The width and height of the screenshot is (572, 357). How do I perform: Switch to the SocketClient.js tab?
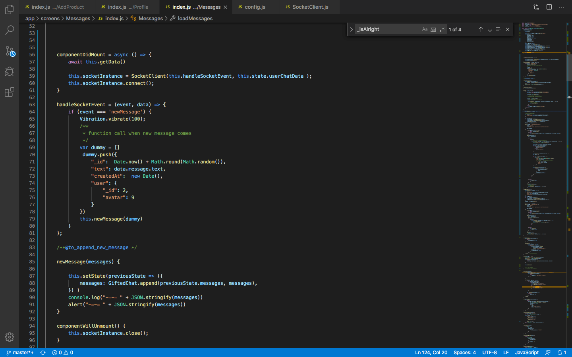(310, 7)
